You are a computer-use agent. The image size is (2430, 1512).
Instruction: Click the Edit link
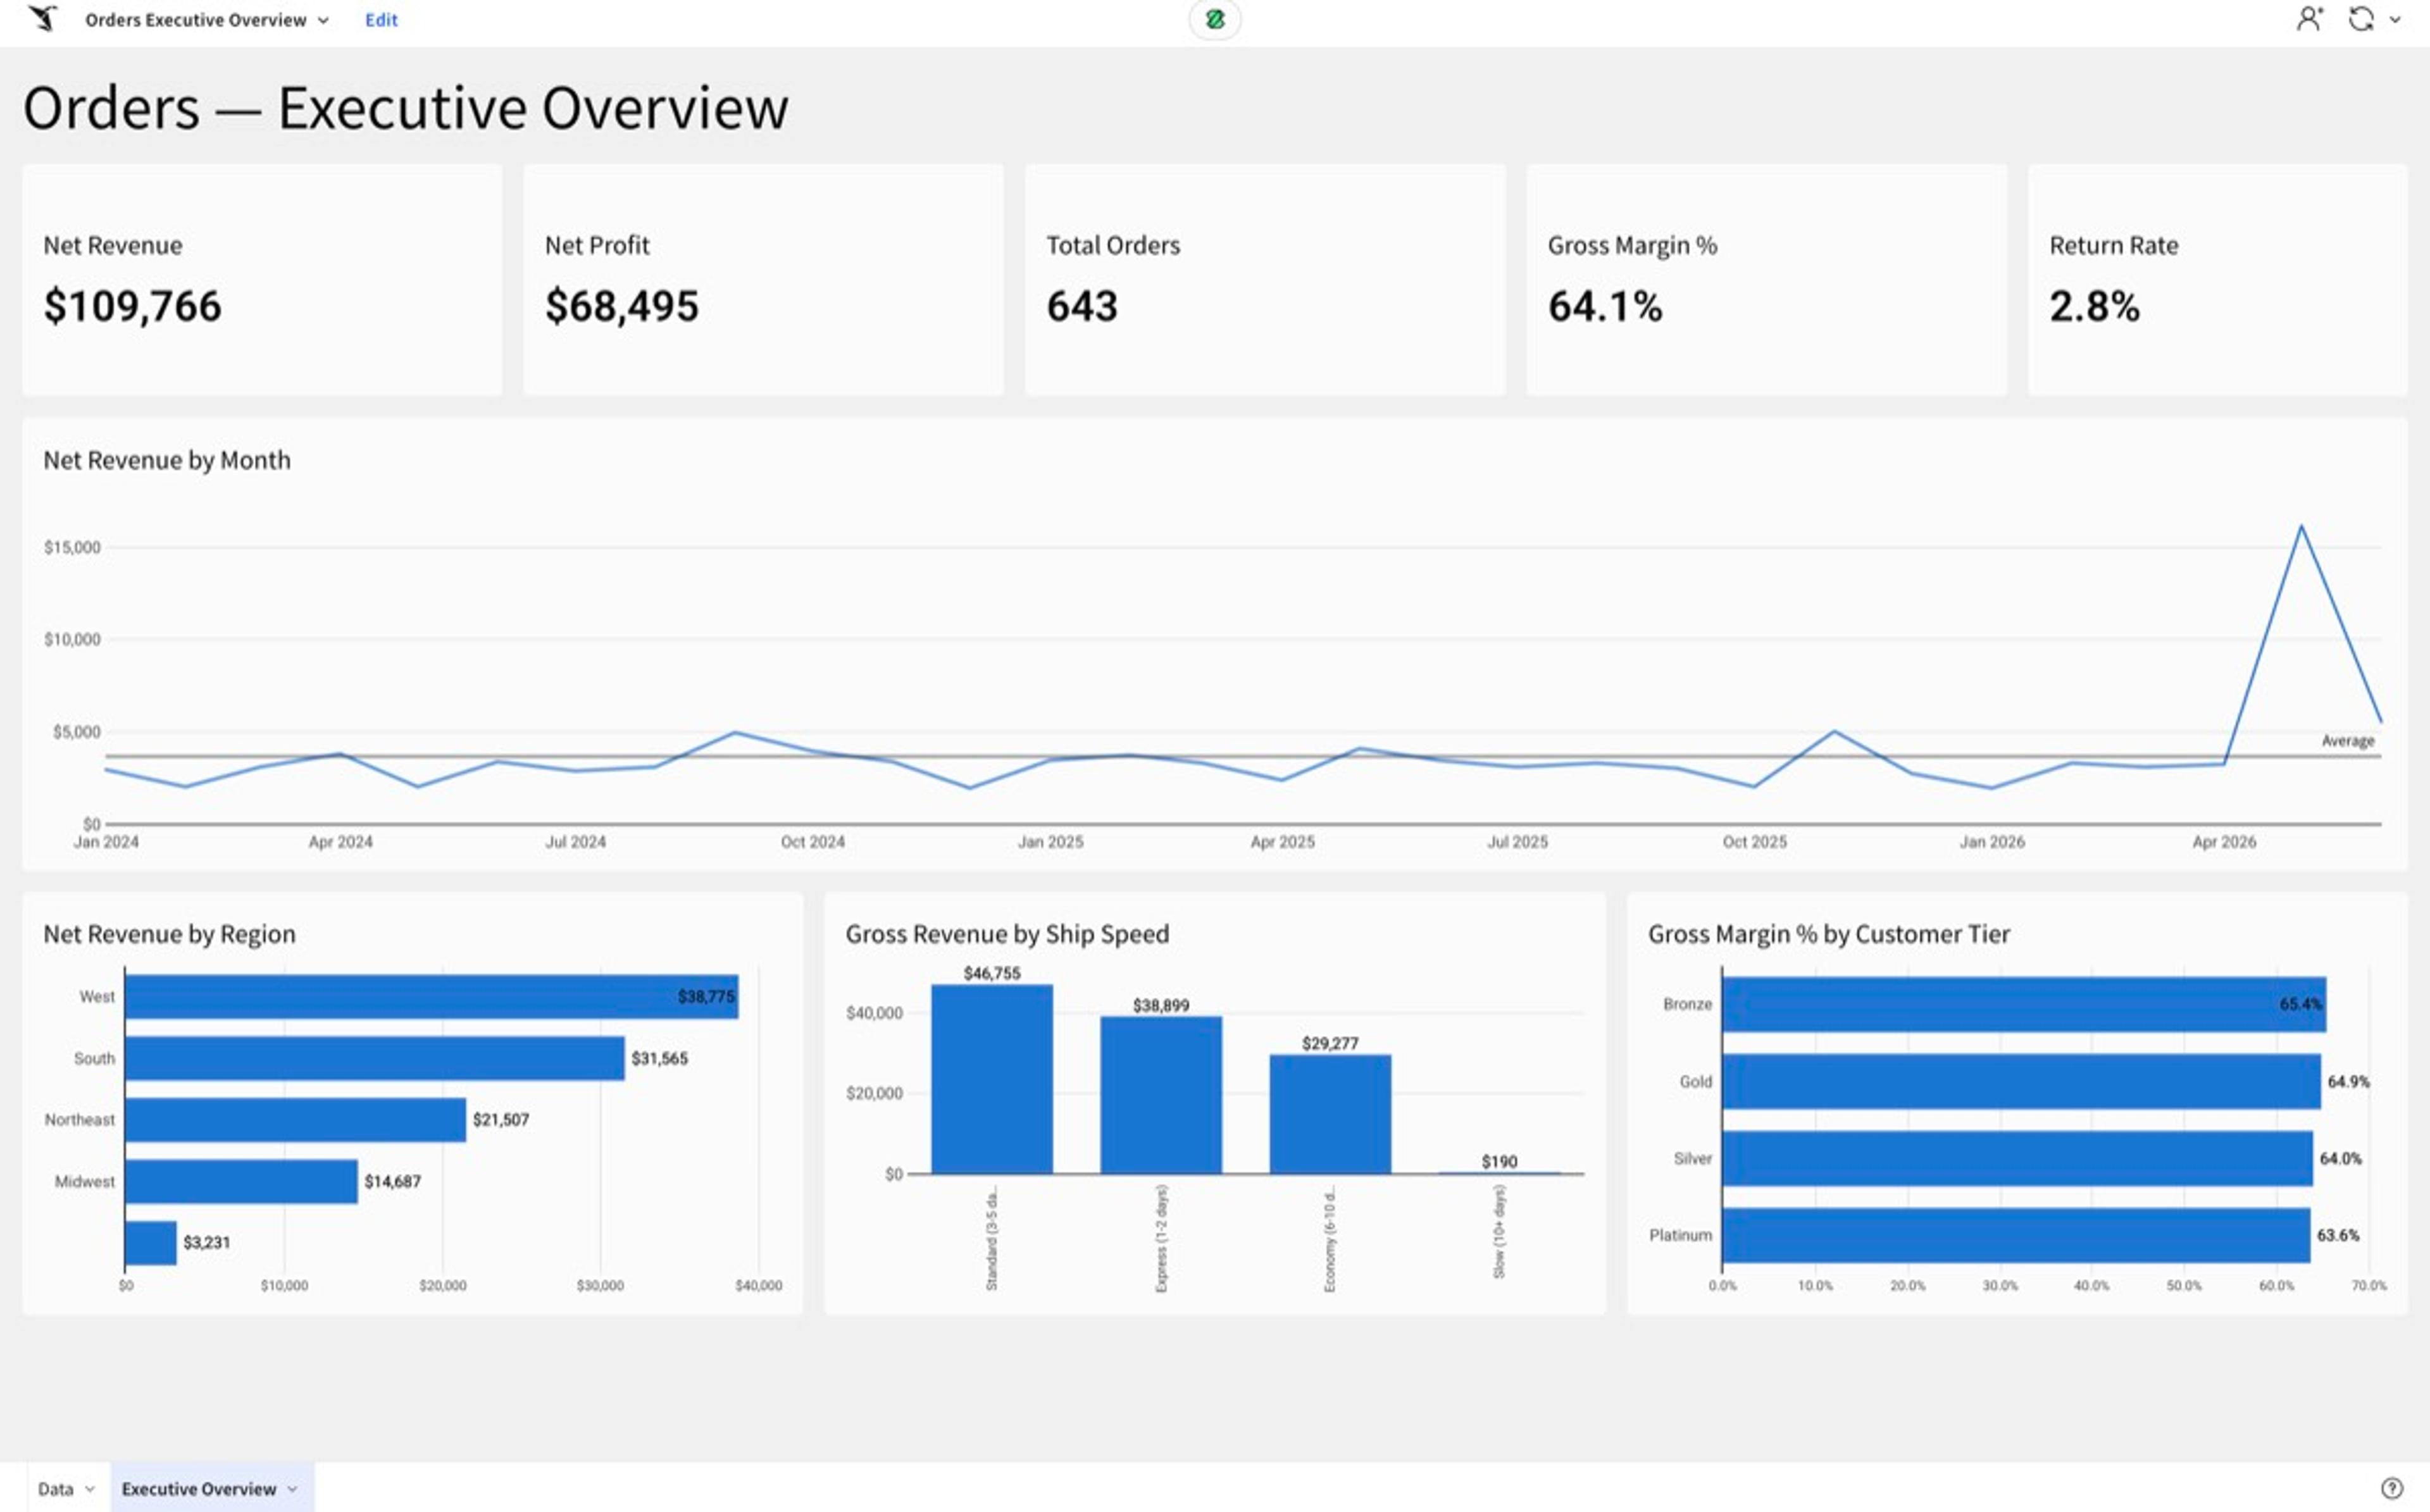(x=381, y=20)
